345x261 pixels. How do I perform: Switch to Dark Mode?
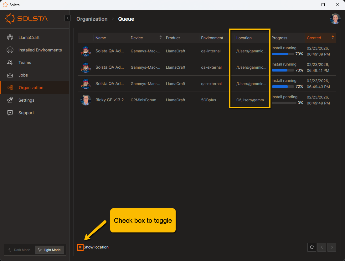pyautogui.click(x=20, y=250)
